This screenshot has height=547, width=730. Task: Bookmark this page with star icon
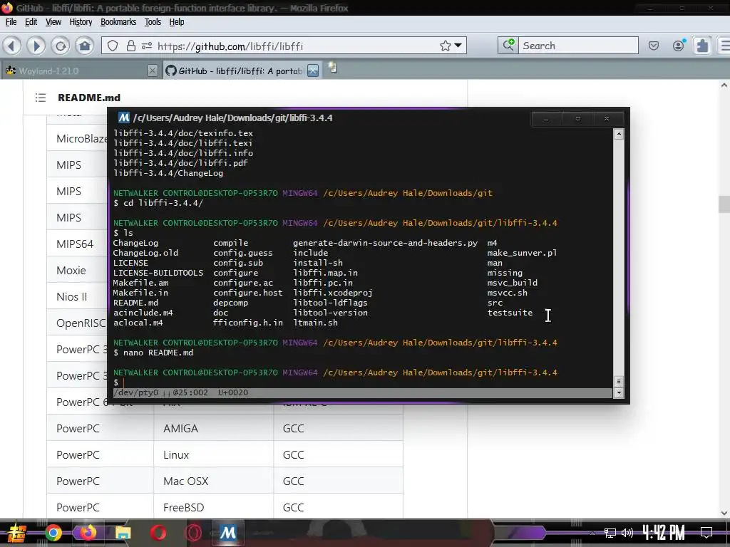[x=445, y=46]
